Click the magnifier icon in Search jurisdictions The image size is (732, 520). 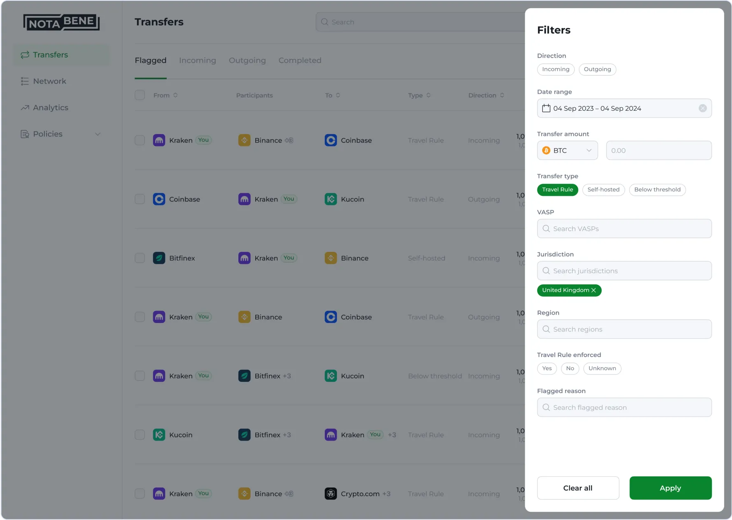pos(546,271)
